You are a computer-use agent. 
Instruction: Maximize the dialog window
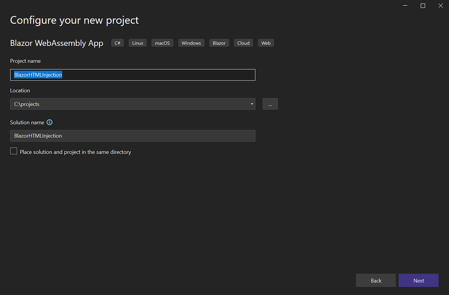tap(423, 6)
